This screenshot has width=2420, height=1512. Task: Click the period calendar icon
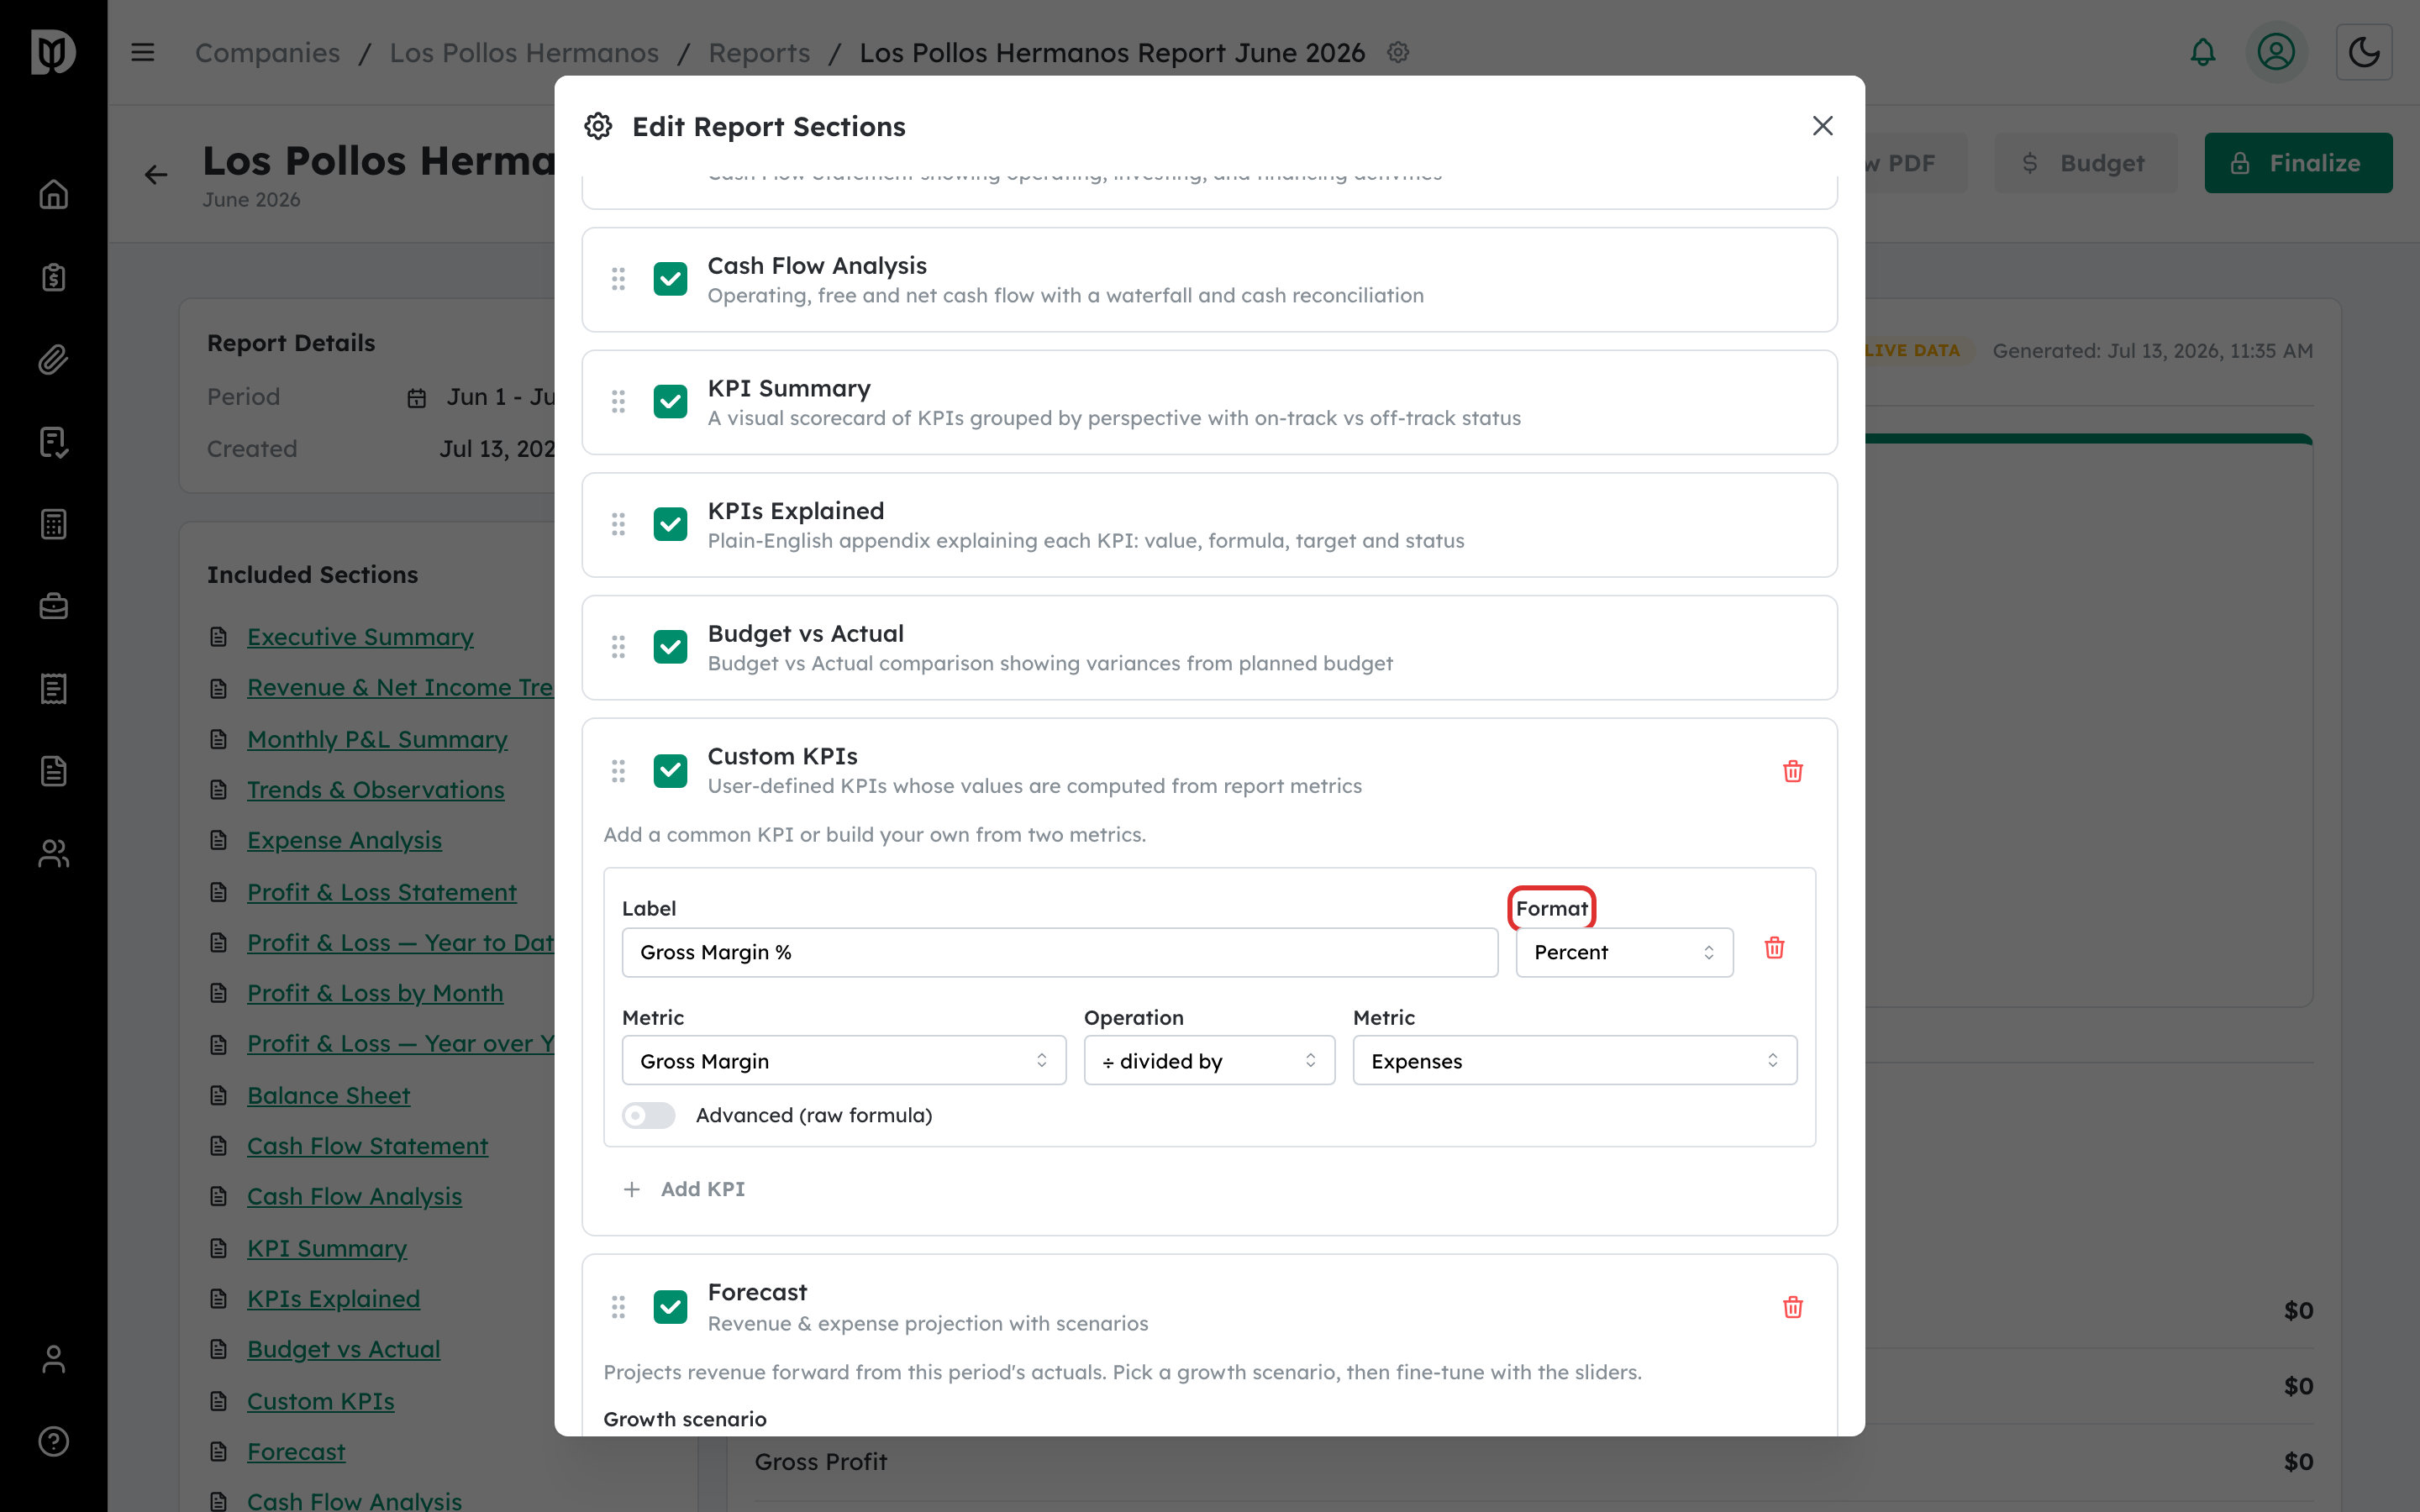pyautogui.click(x=417, y=398)
